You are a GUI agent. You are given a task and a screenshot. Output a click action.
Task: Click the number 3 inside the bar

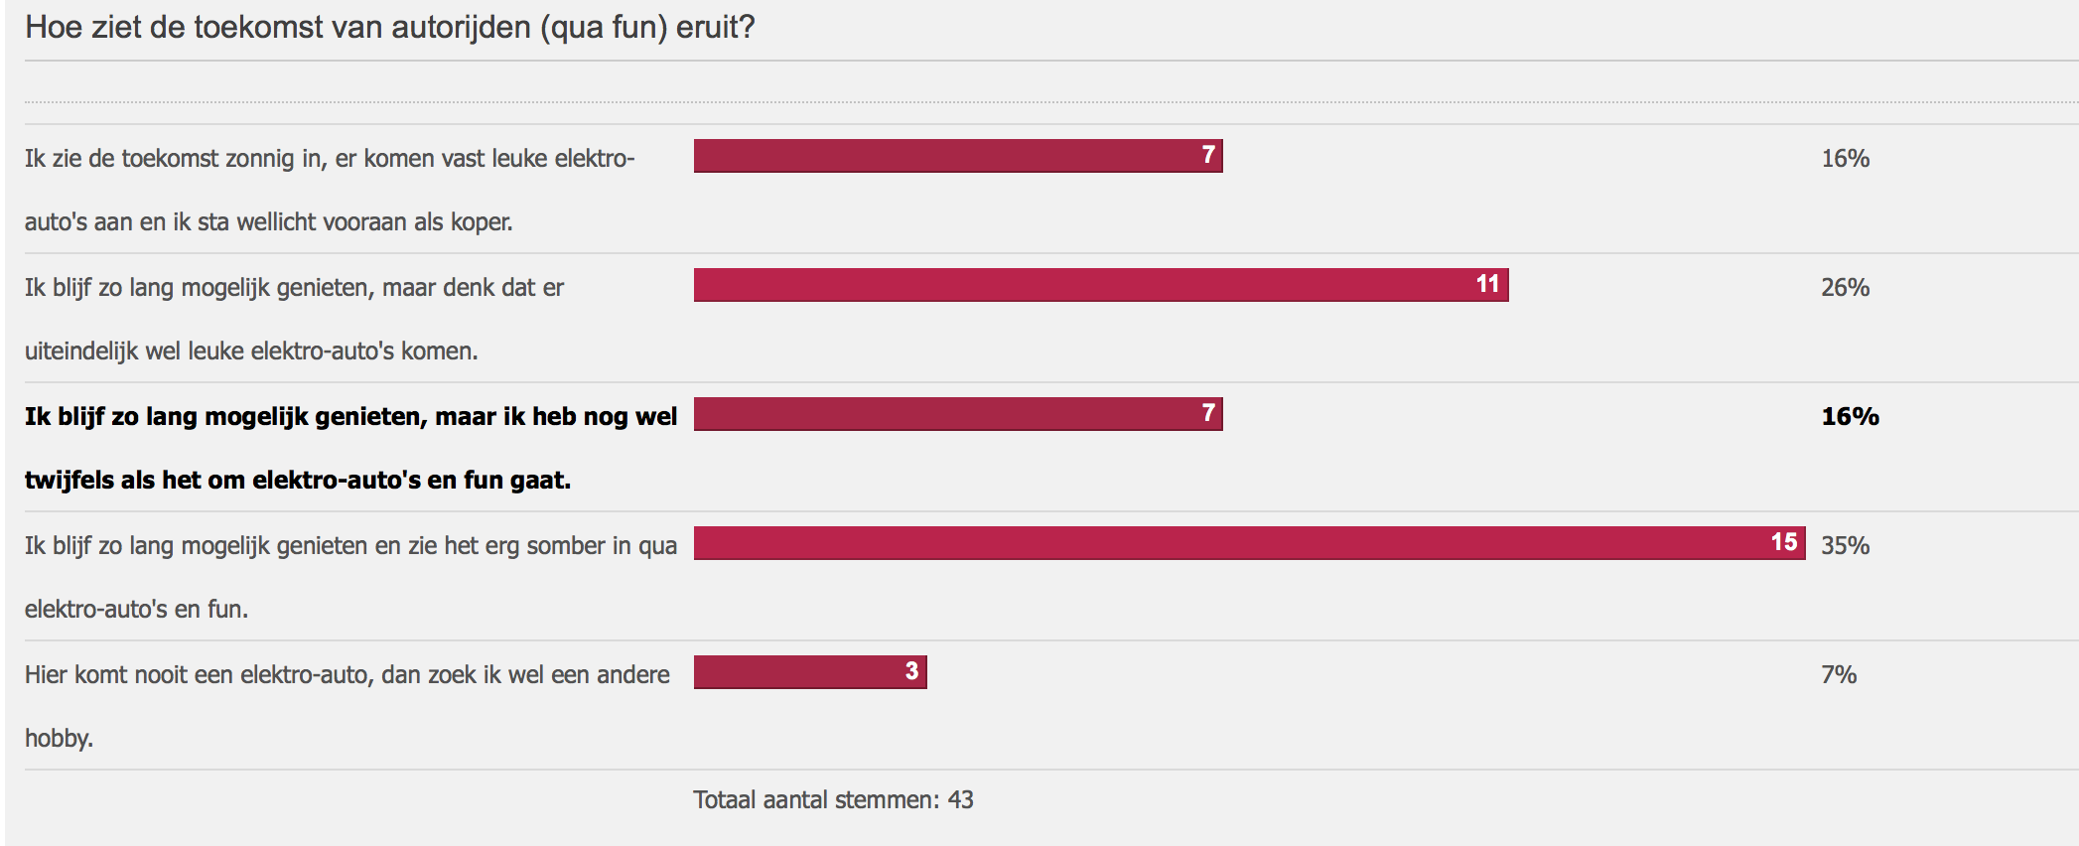(911, 671)
